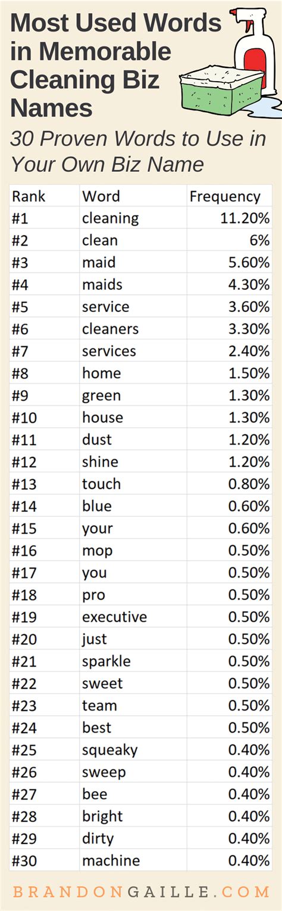Select the word "machine" in last row

[x=111, y=860]
